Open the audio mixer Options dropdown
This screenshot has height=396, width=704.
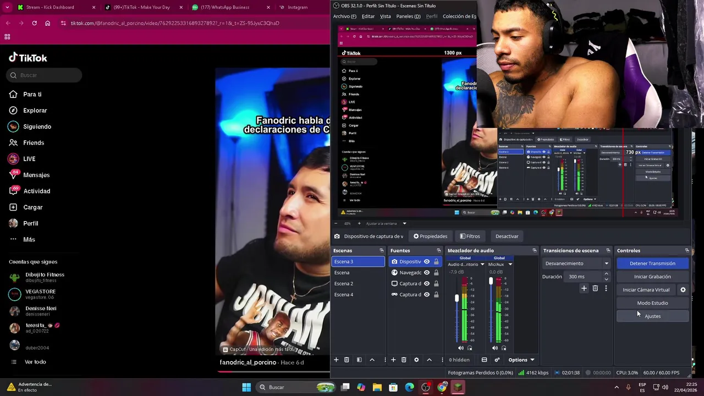(521, 360)
